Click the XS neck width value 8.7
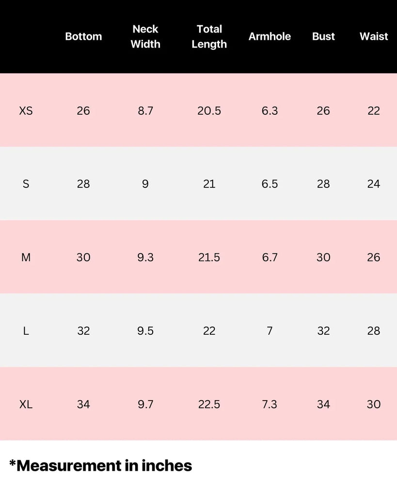 (x=145, y=111)
